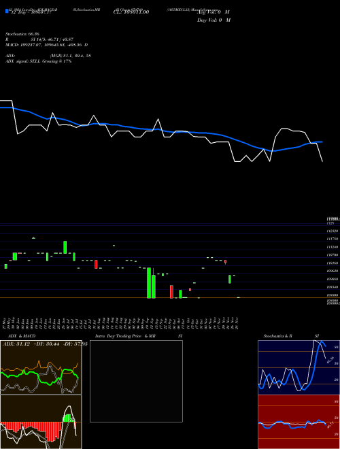This screenshot has width=340, height=449.
Task: Click the 'ADX: (MGR) 31.1, 30.4, 58' line
Action: coord(48,56)
